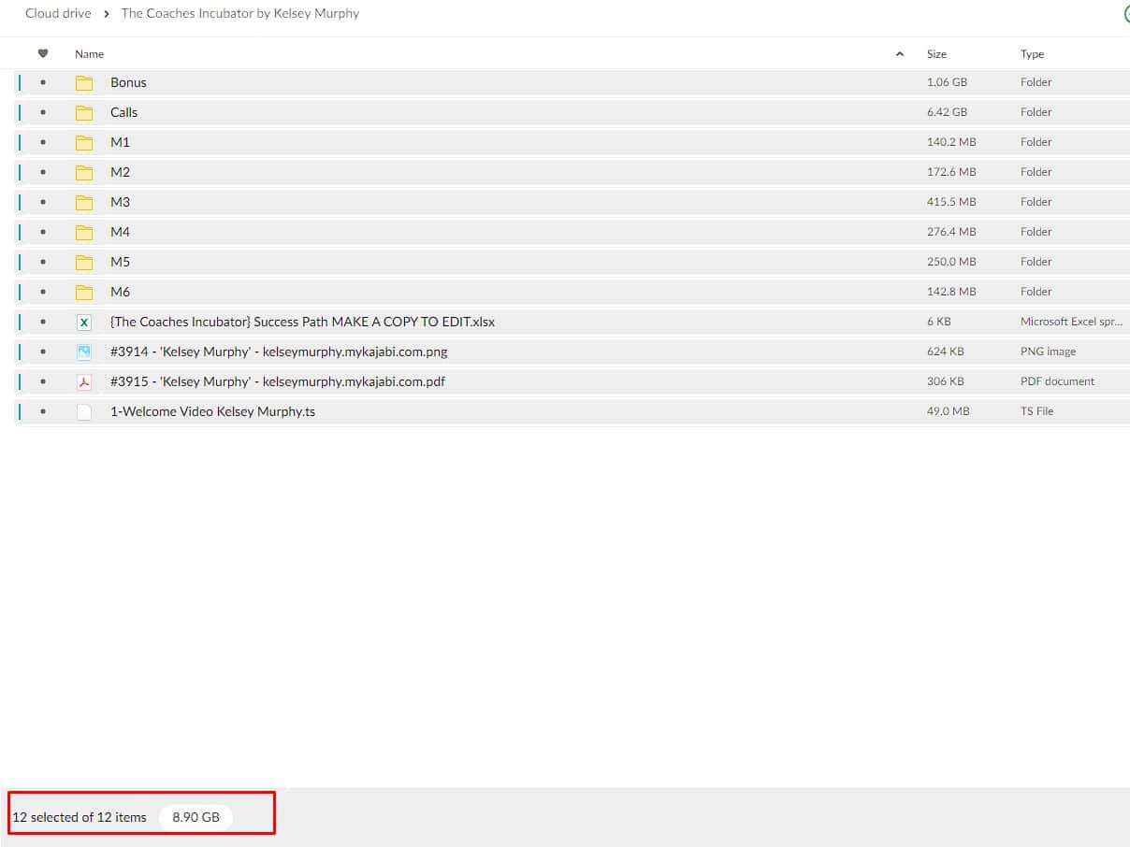
Task: Click the M3 folder icon
Action: coord(84,202)
